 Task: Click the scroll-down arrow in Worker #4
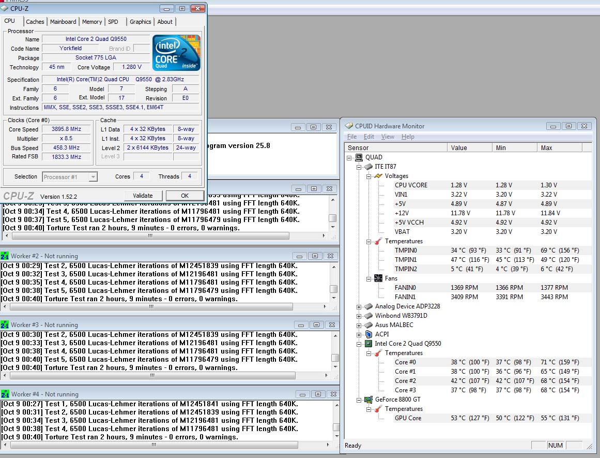tap(337, 436)
